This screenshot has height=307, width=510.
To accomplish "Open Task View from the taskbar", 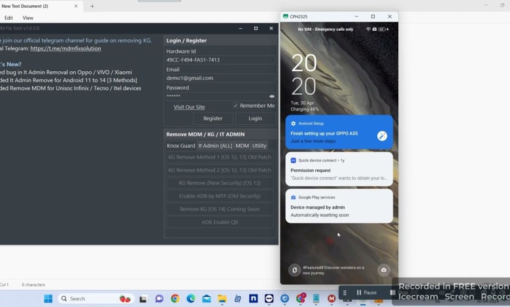I will (x=143, y=299).
